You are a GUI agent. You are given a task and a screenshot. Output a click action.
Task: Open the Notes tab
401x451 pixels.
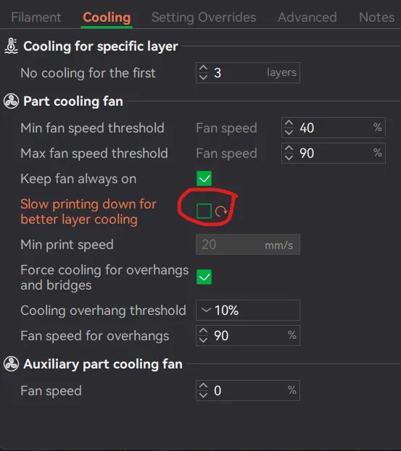376,17
